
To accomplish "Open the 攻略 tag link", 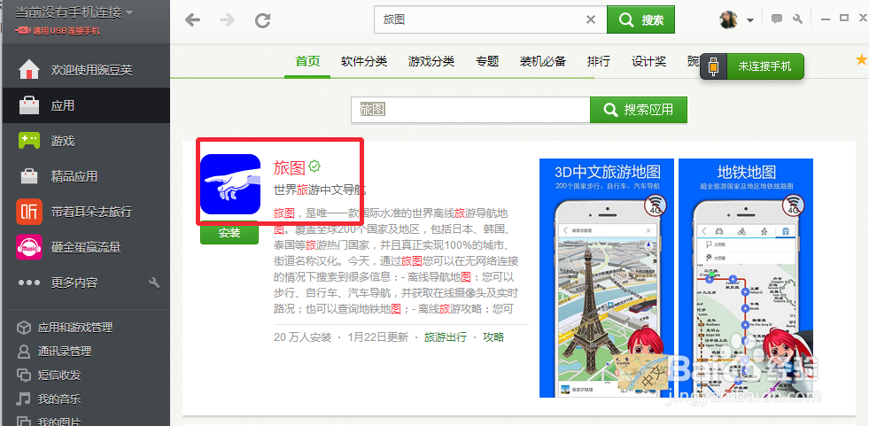I will point(493,337).
